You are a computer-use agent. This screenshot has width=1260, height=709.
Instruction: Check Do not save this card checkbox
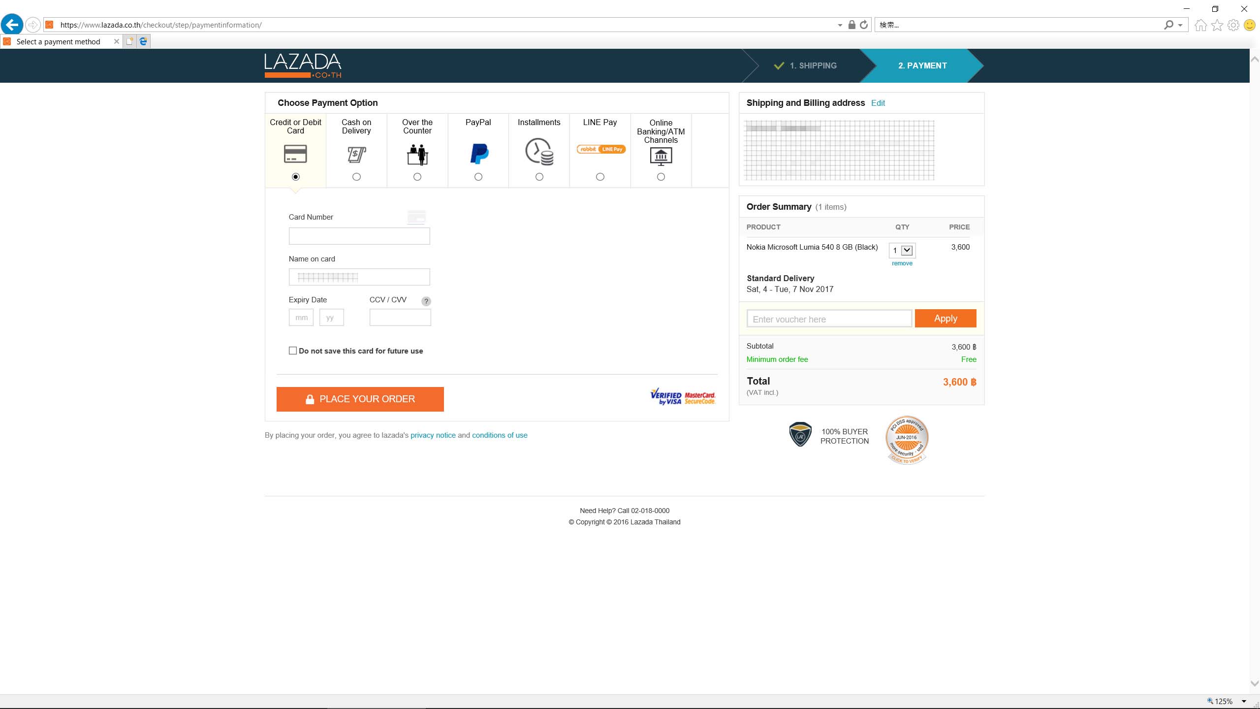pyautogui.click(x=293, y=351)
